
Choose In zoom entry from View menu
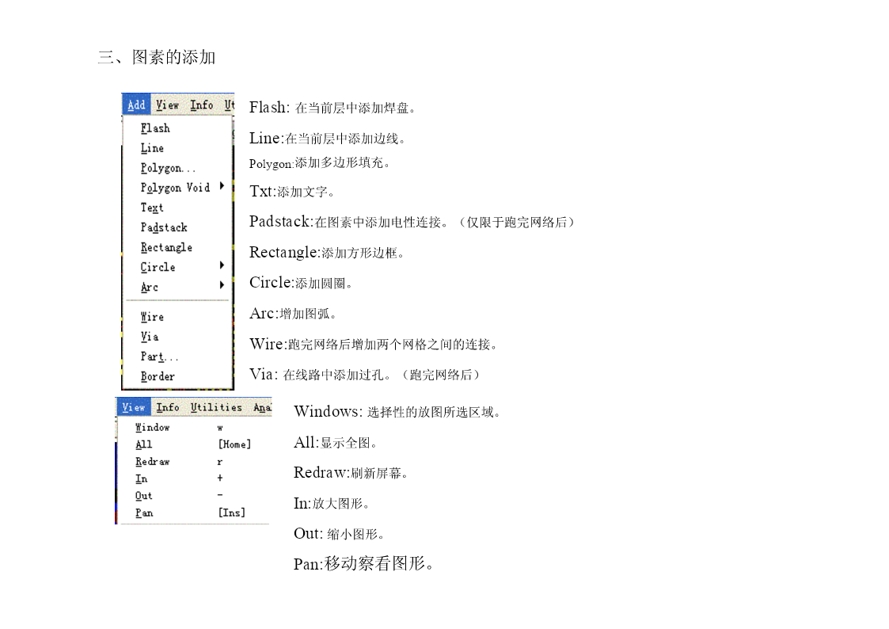coord(195,478)
